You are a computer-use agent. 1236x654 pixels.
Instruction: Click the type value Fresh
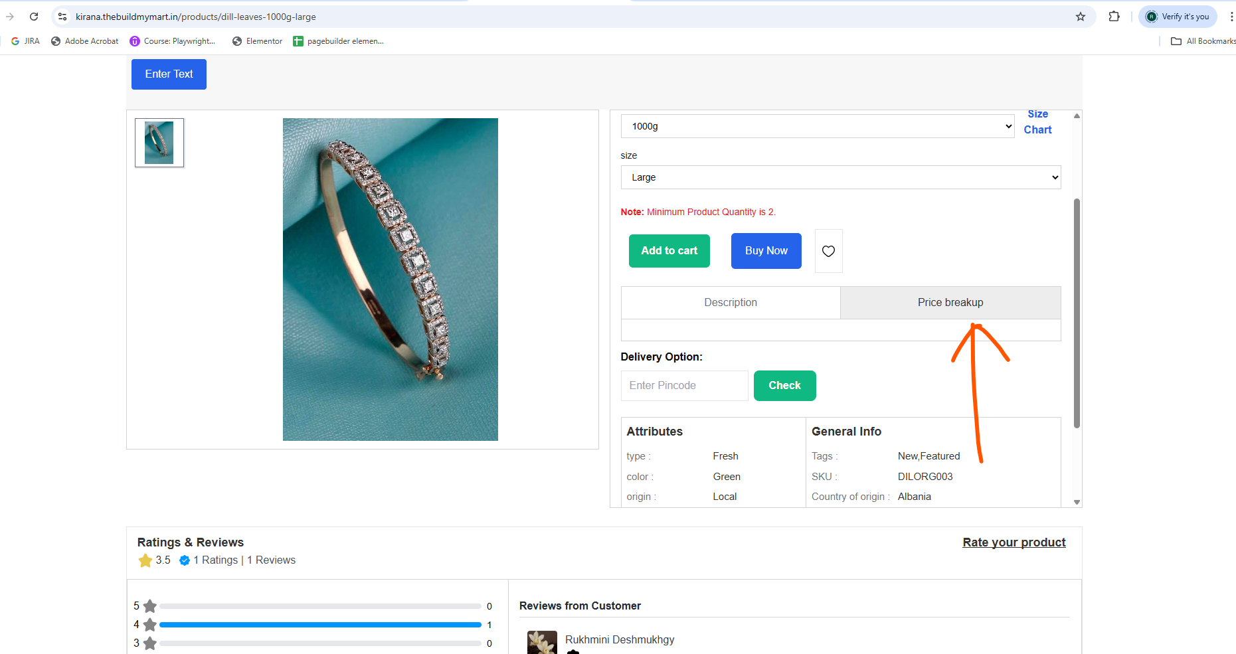pyautogui.click(x=726, y=456)
